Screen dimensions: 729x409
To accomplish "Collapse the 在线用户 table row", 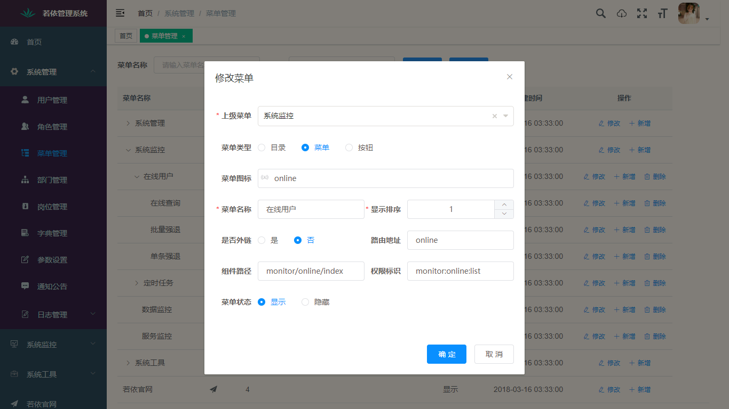I will click(x=137, y=176).
